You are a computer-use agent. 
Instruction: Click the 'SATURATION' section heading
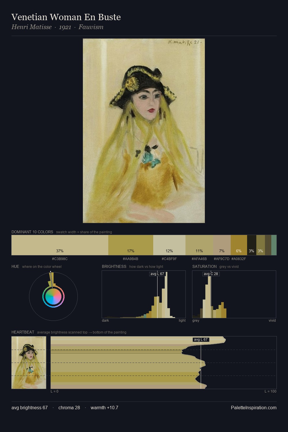[204, 266]
